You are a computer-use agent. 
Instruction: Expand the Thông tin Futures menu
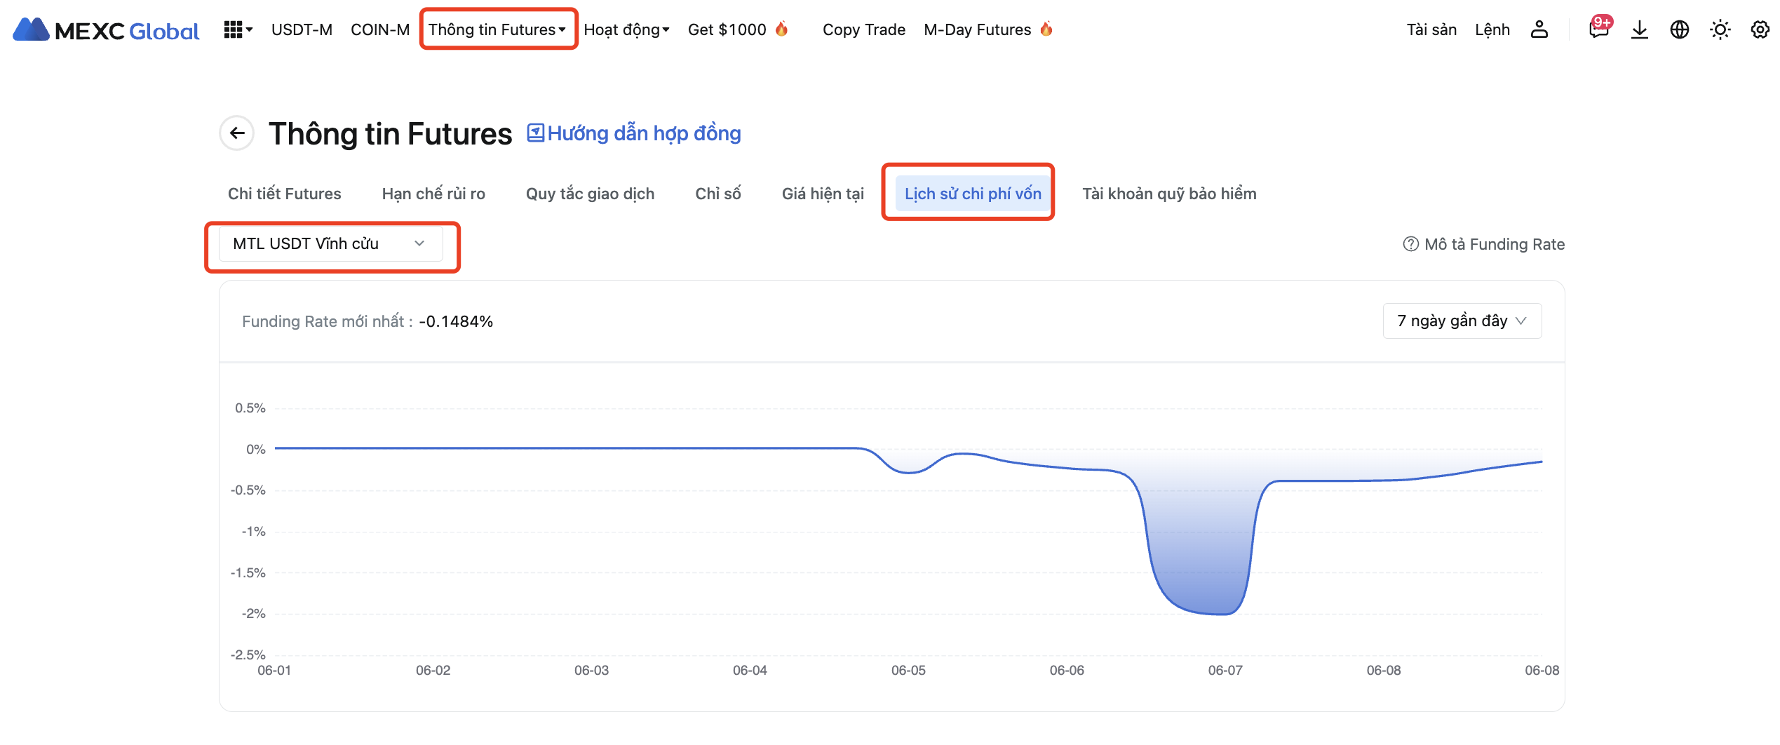pos(497,29)
